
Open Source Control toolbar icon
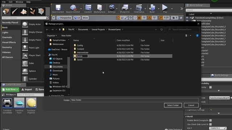click(73, 8)
